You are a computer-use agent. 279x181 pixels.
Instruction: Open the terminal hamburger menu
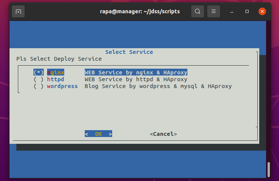pyautogui.click(x=214, y=12)
